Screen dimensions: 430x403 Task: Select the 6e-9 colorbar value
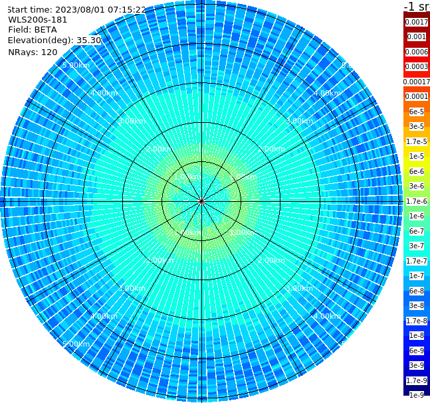[x=417, y=351]
